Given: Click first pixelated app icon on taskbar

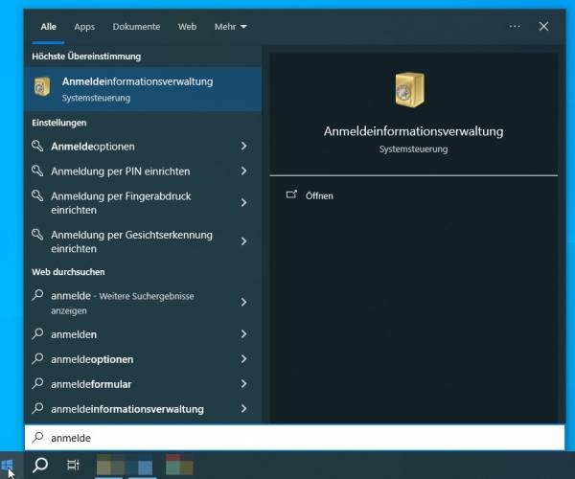Looking at the screenshot, I should 109,466.
